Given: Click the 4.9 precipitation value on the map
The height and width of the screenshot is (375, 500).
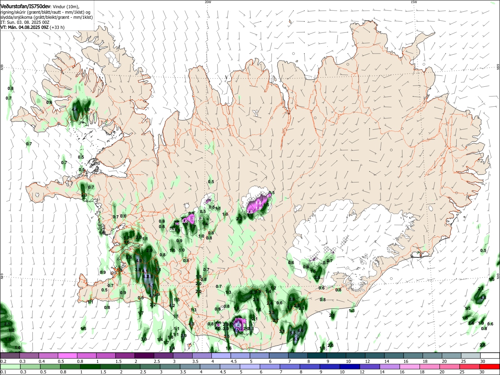Looking at the screenshot, I should point(138,261).
